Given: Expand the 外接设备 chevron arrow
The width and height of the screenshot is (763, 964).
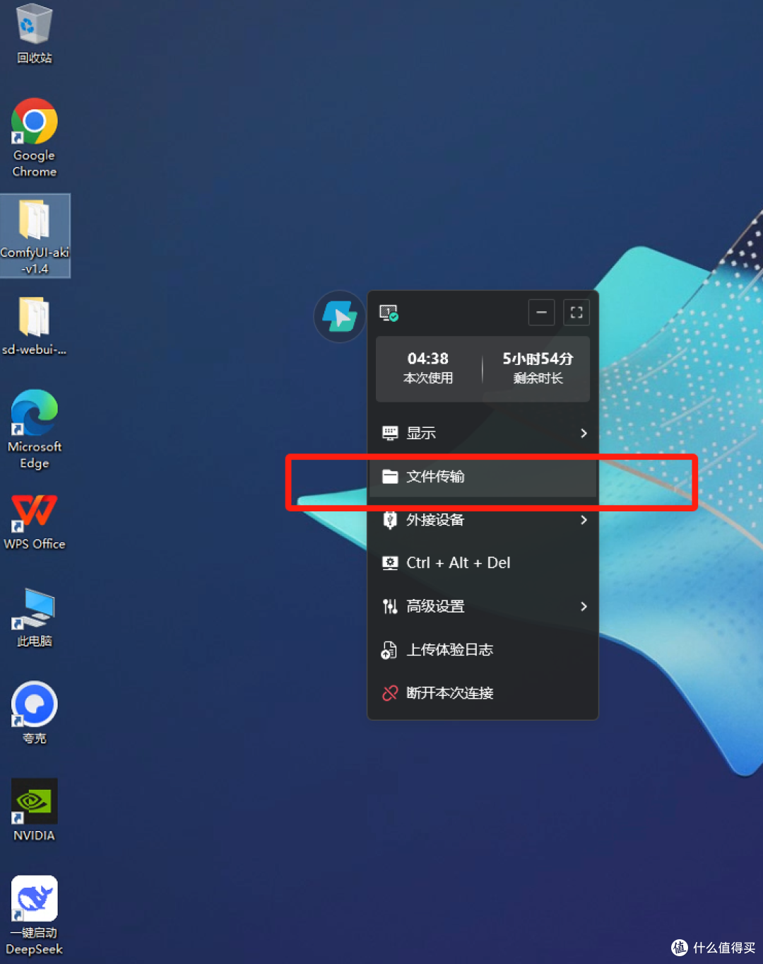Looking at the screenshot, I should click(584, 520).
